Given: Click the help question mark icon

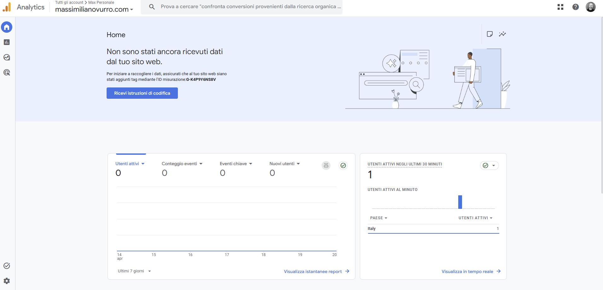Looking at the screenshot, I should tap(576, 7).
